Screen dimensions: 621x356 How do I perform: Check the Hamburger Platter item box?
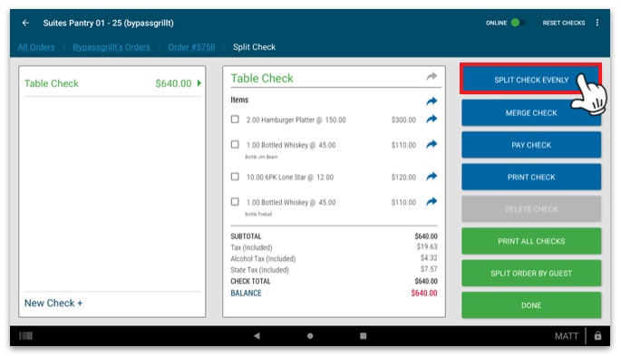tap(235, 119)
